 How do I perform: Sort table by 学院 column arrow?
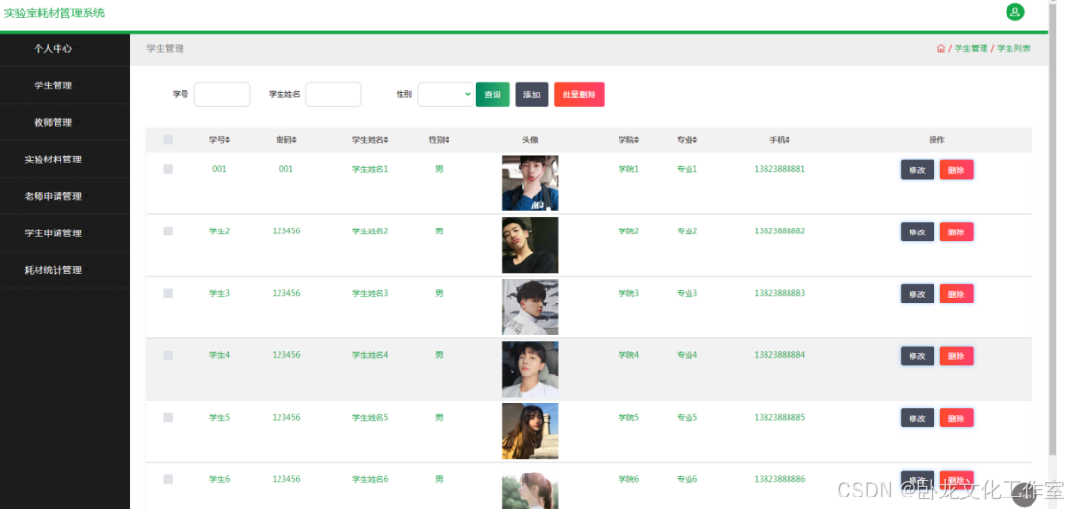click(x=637, y=140)
